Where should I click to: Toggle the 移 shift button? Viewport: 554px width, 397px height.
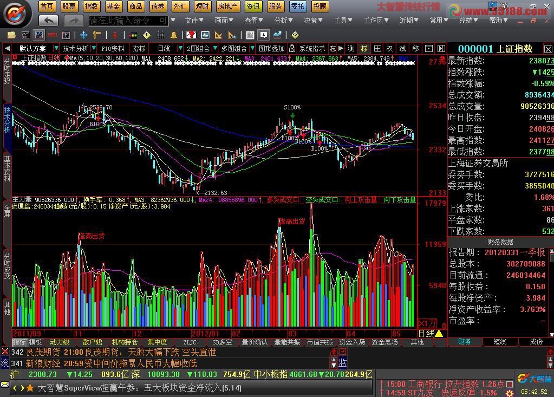point(415,48)
